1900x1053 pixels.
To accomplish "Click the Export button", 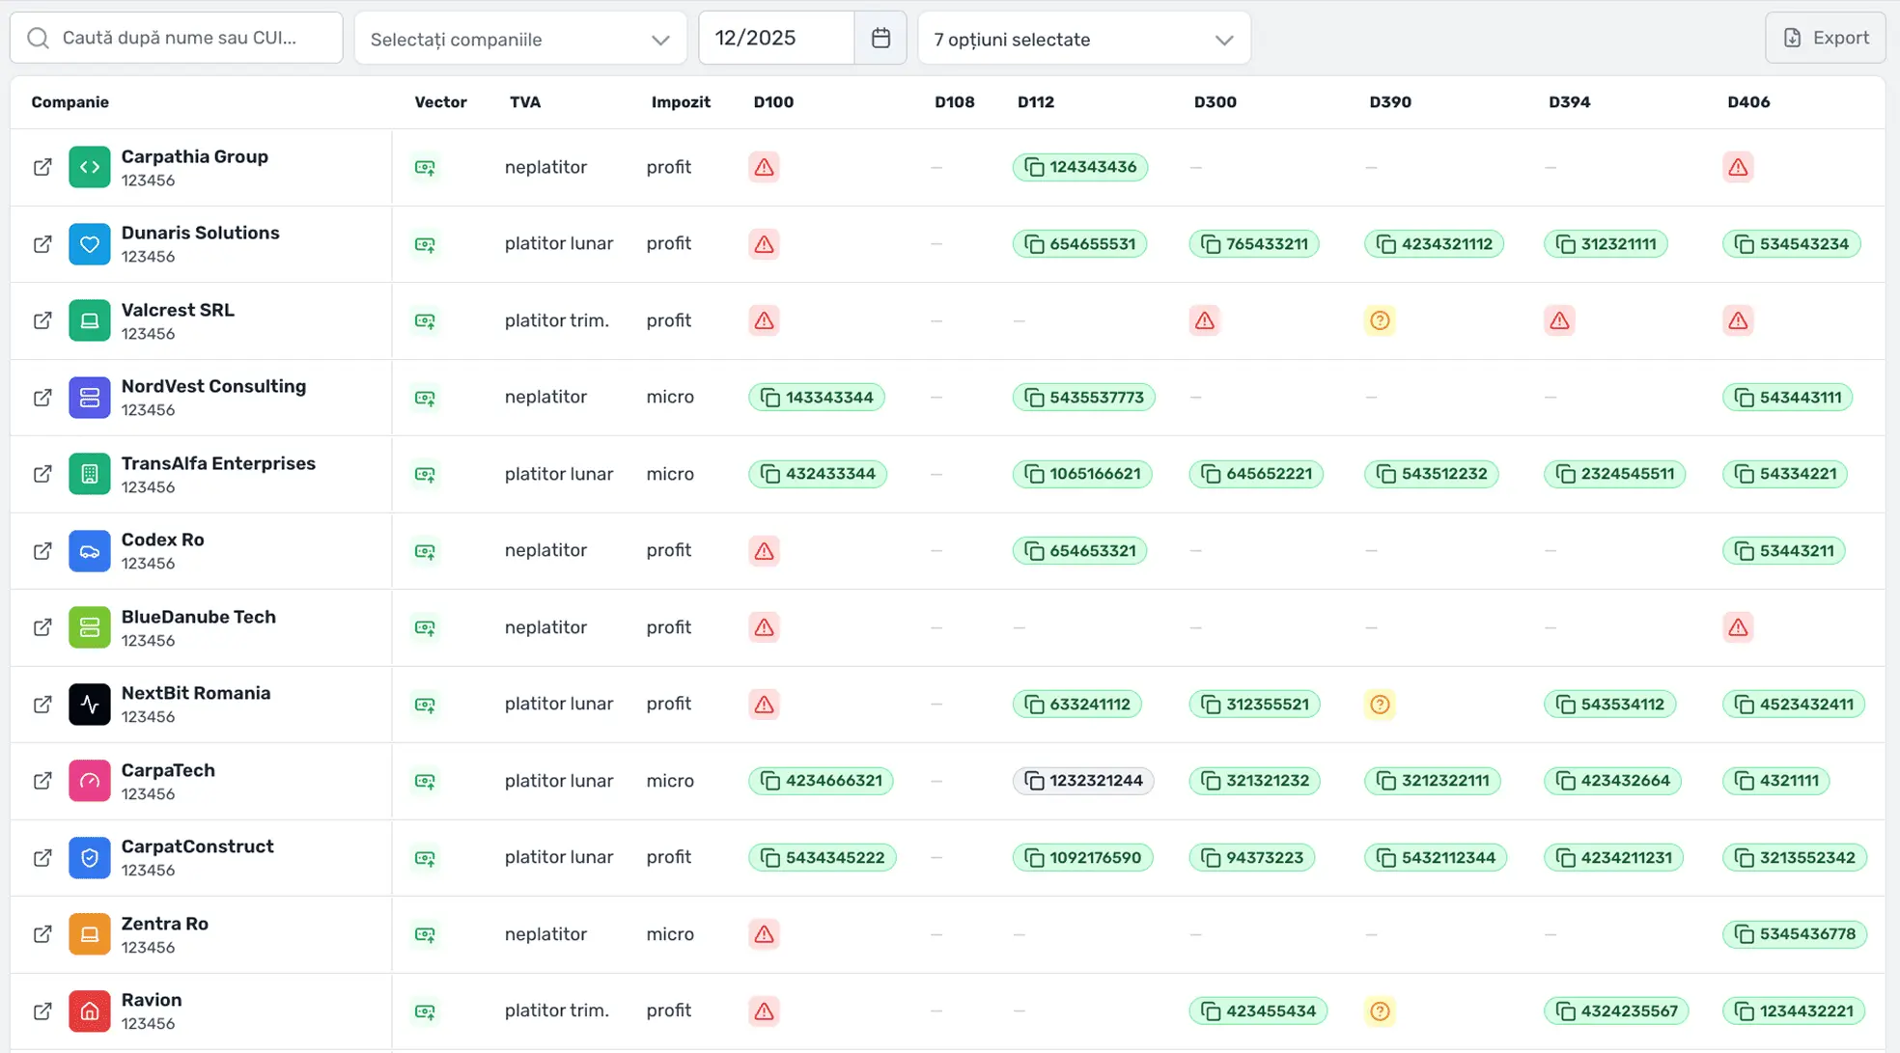I will point(1825,38).
